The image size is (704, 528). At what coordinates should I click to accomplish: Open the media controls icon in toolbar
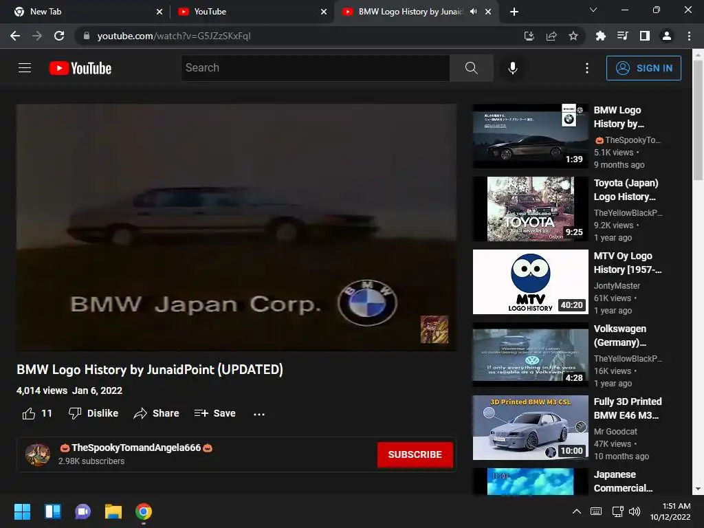pyautogui.click(x=623, y=36)
